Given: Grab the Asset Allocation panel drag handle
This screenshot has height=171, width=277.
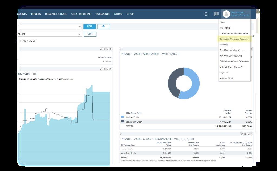Looking at the screenshot, I should pos(121,49).
